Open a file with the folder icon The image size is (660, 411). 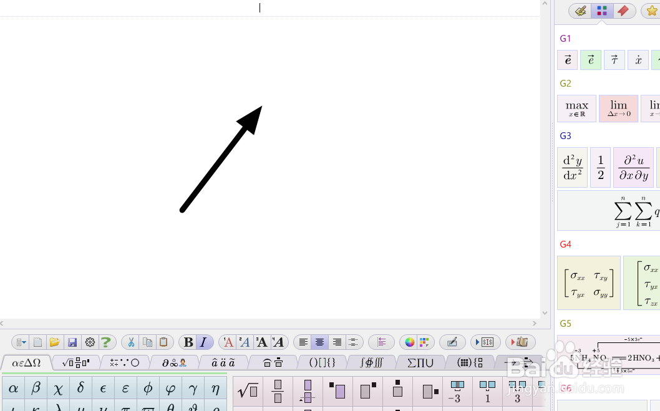54,342
